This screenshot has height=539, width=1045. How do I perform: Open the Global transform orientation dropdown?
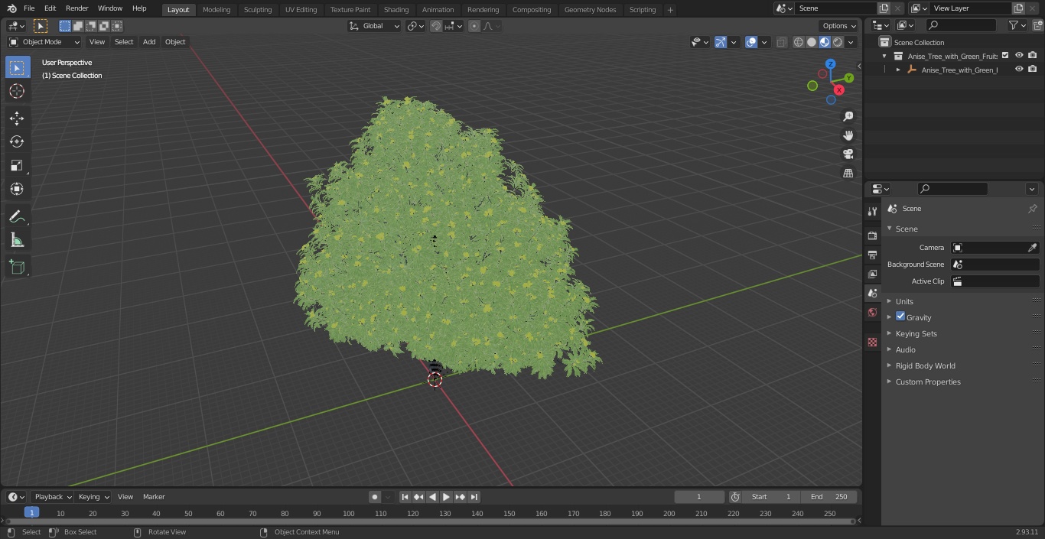[x=374, y=26]
